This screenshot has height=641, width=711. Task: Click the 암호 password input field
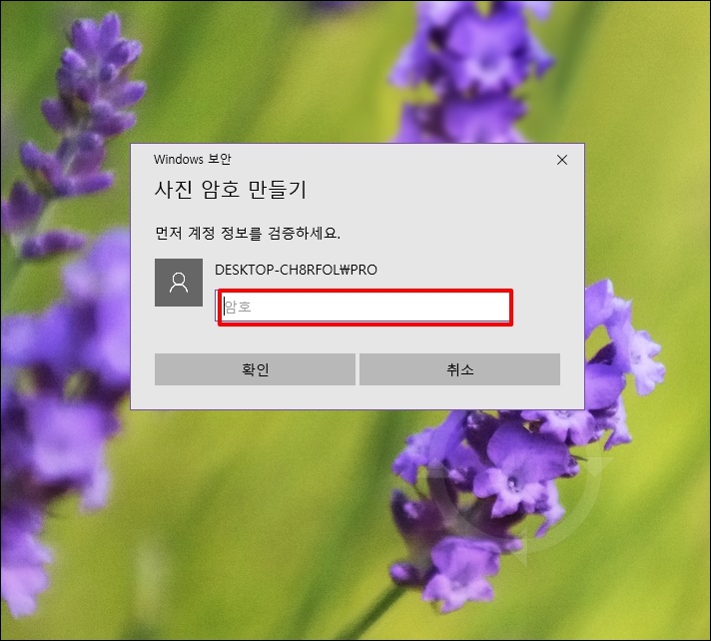[x=365, y=307]
